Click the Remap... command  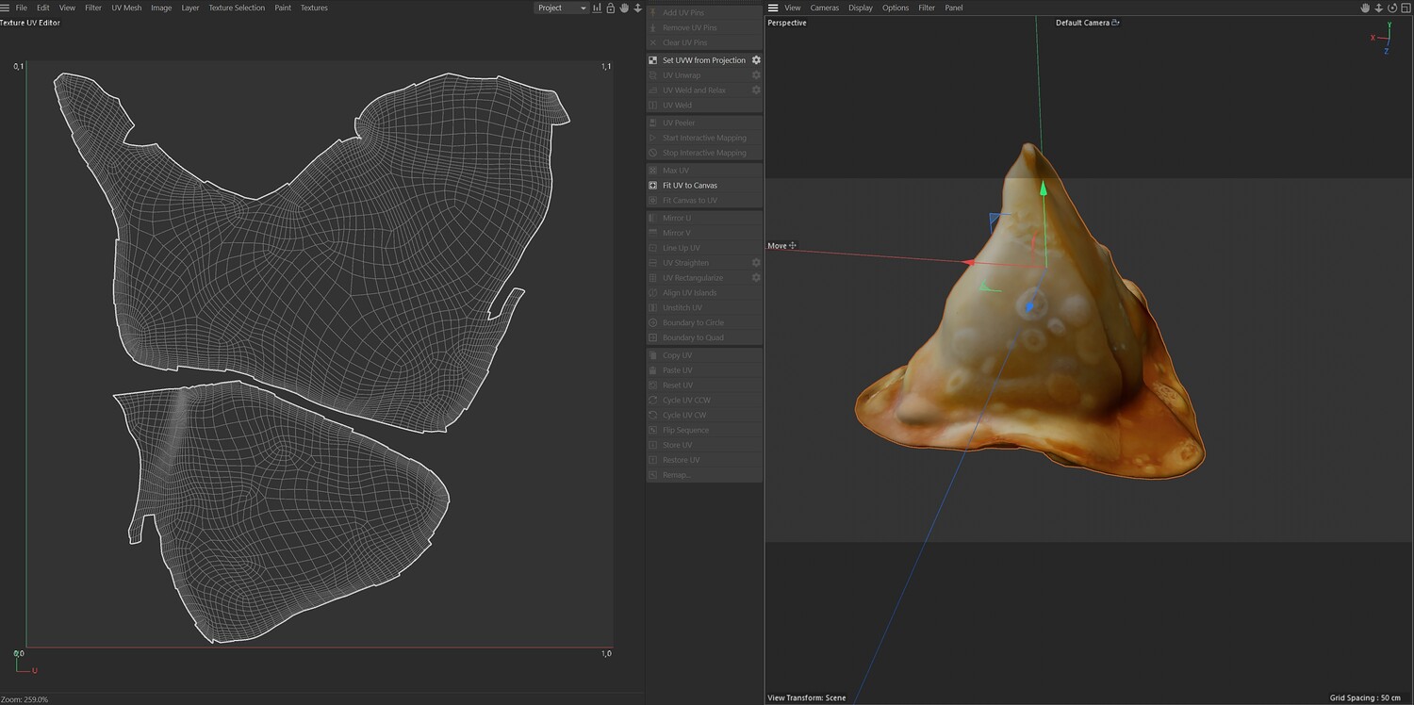(x=704, y=475)
